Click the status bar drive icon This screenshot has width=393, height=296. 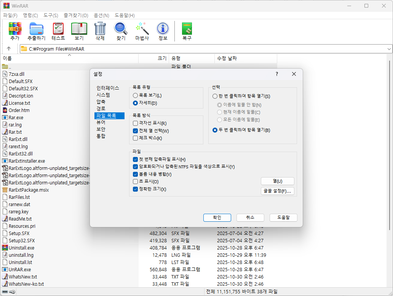pyautogui.click(x=5, y=292)
